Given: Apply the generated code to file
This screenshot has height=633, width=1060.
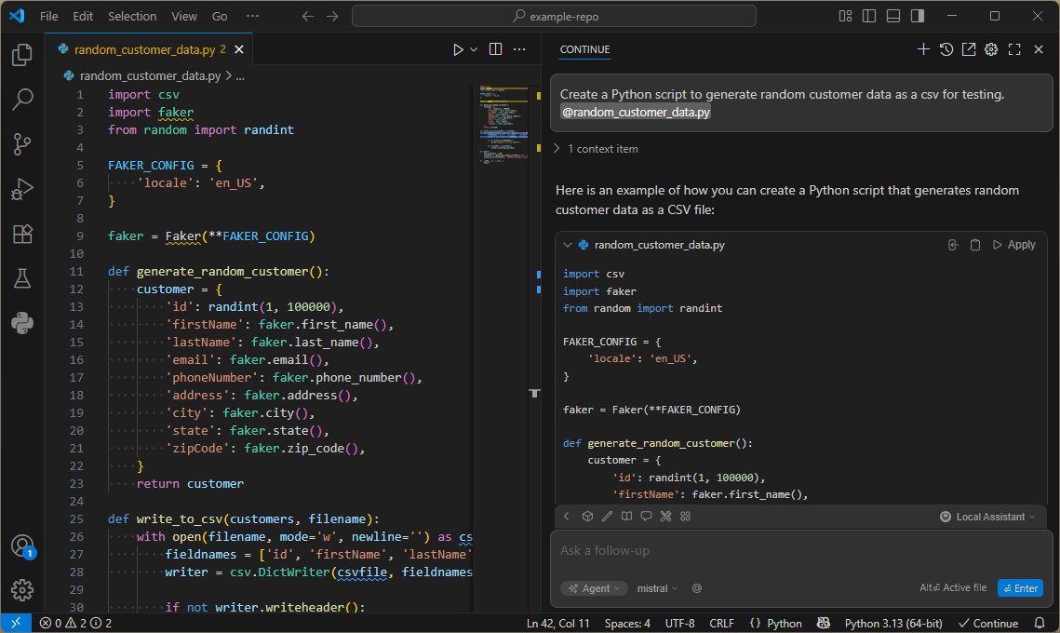Looking at the screenshot, I should [1014, 245].
